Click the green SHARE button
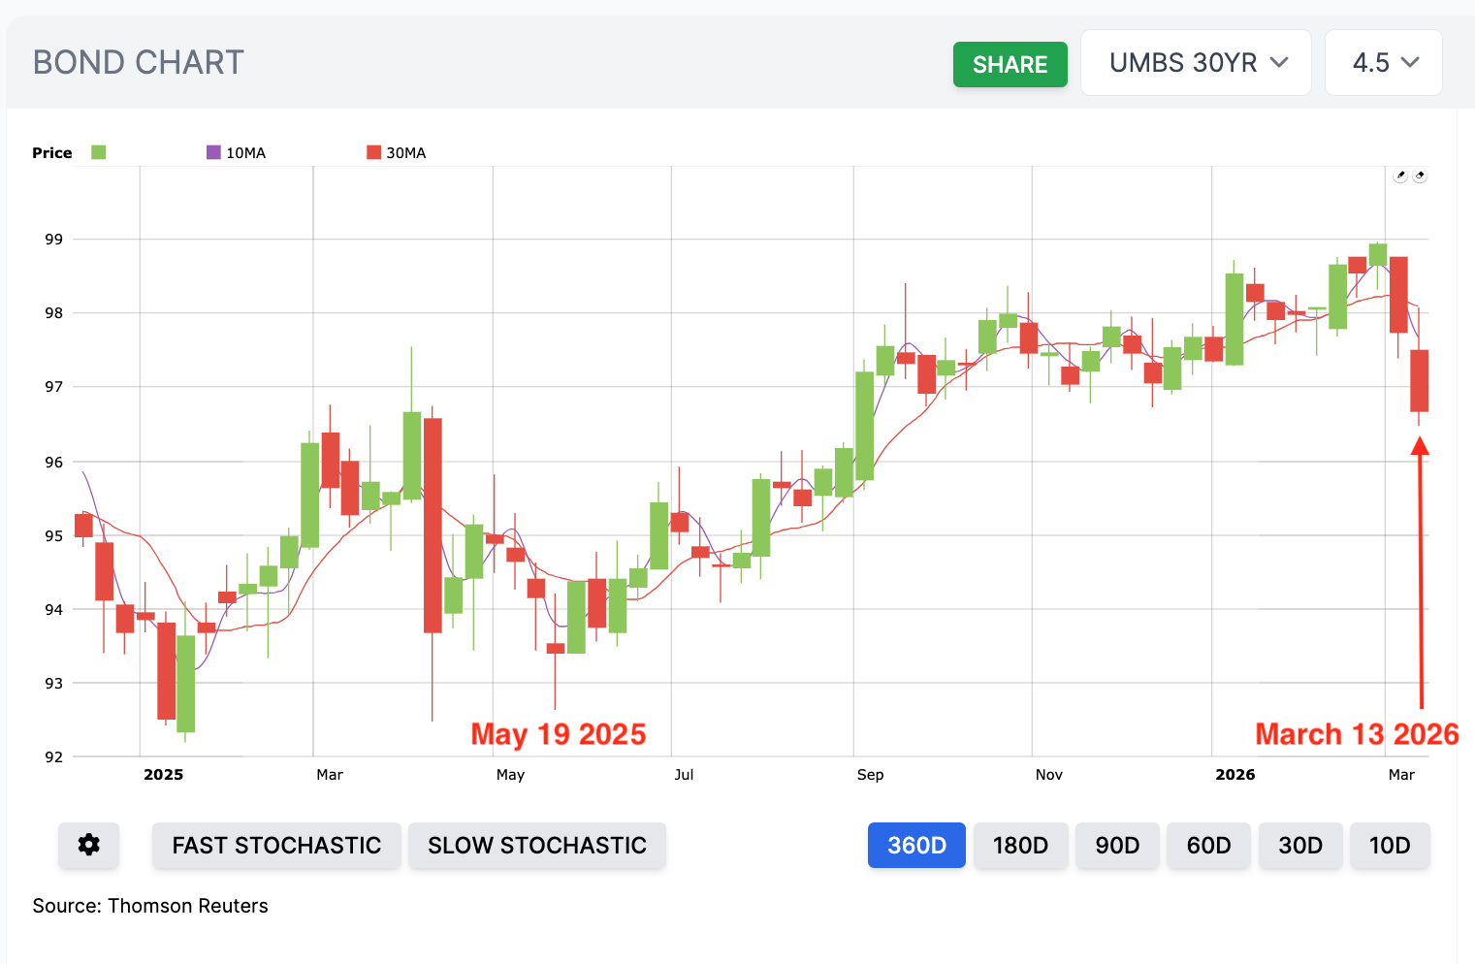The height and width of the screenshot is (964, 1475). click(x=1010, y=64)
